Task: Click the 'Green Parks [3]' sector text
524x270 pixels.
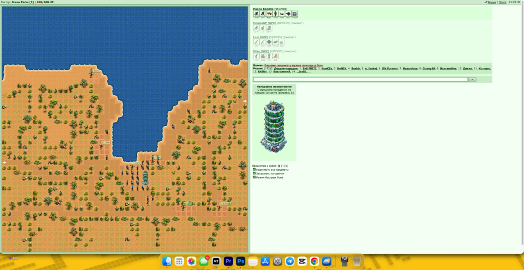Action: (23, 2)
